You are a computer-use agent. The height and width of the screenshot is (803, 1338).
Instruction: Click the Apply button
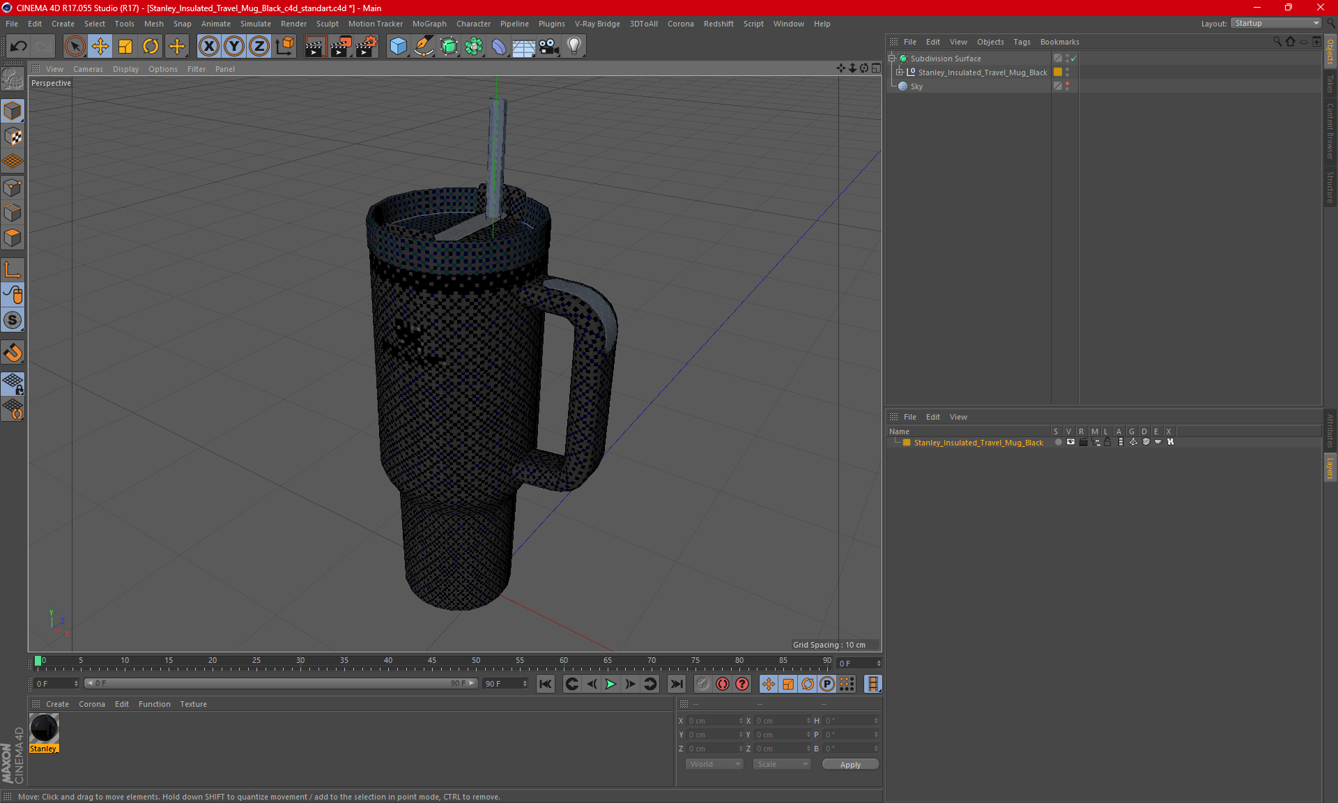(x=850, y=765)
